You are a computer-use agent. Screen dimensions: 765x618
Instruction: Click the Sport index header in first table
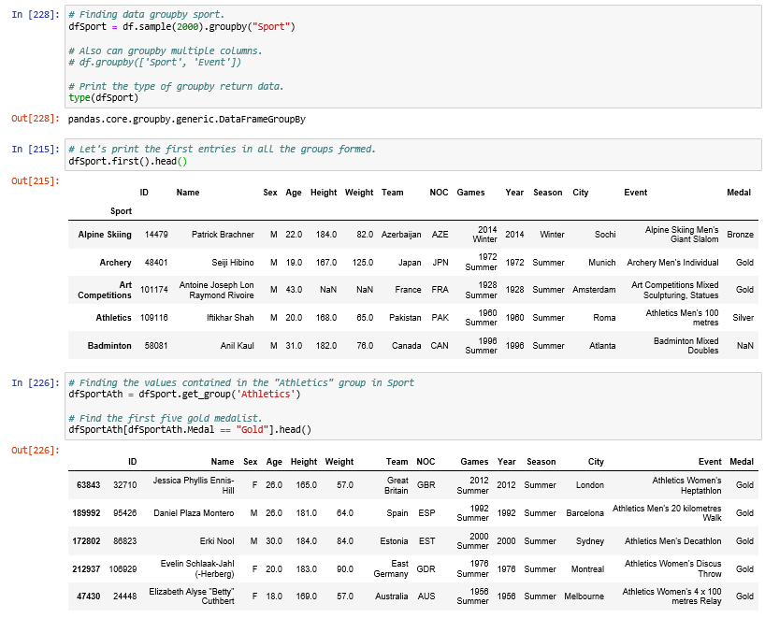(x=121, y=211)
